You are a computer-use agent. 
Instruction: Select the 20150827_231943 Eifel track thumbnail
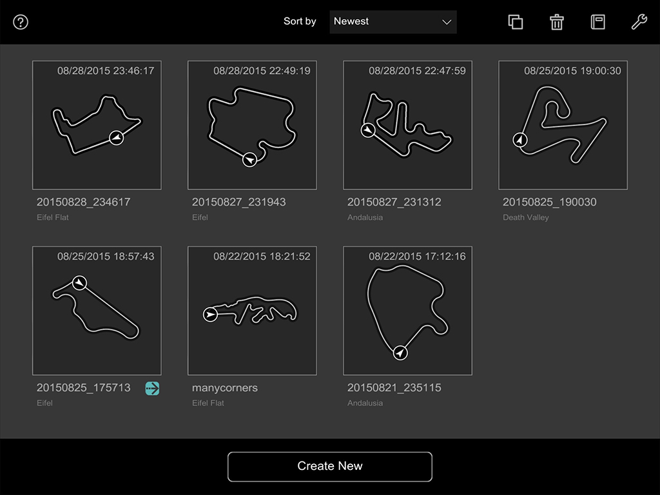(x=252, y=125)
